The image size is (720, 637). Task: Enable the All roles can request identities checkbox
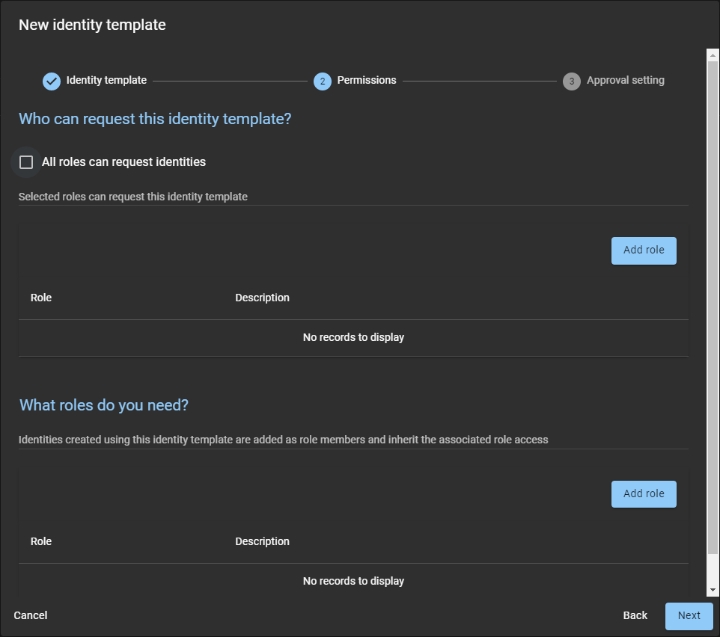click(26, 162)
